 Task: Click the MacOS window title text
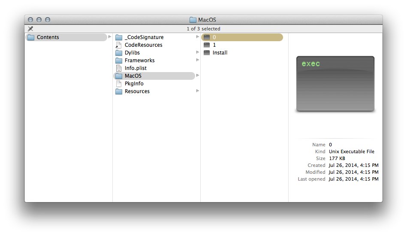[x=207, y=20]
